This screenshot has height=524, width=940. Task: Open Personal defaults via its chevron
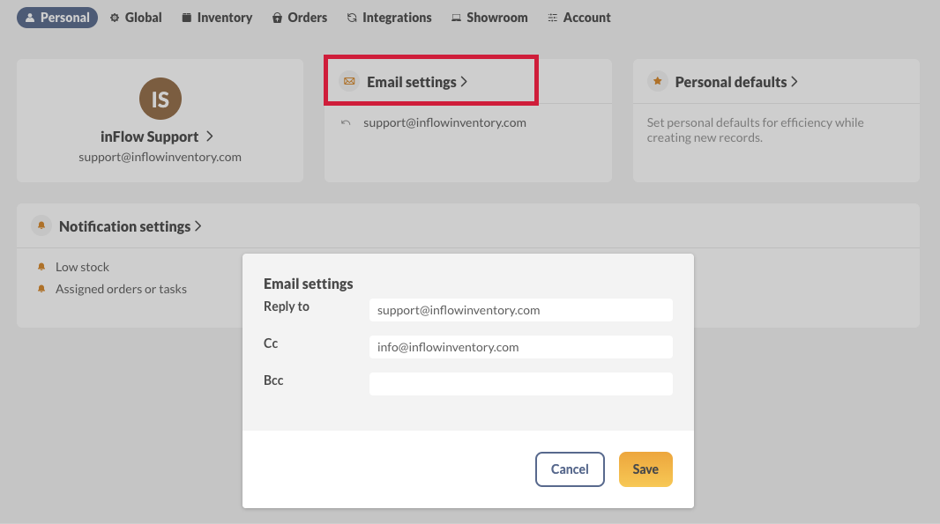coord(795,80)
